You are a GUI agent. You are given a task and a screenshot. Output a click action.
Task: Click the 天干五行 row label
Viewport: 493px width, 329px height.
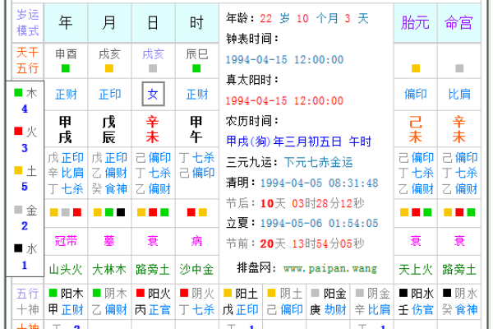pyautogui.click(x=28, y=60)
